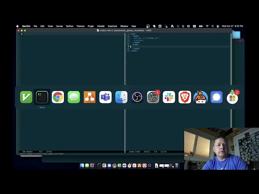Open Microsoft Teams from the Dock
Image resolution: width=259 pixels, height=194 pixels.
coord(124,165)
